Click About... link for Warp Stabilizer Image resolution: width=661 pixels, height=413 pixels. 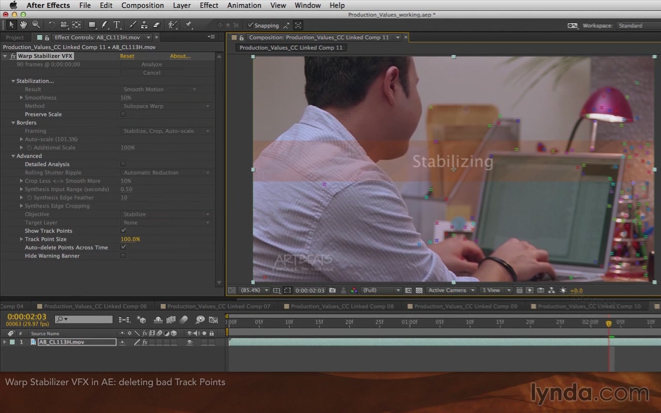coord(180,56)
